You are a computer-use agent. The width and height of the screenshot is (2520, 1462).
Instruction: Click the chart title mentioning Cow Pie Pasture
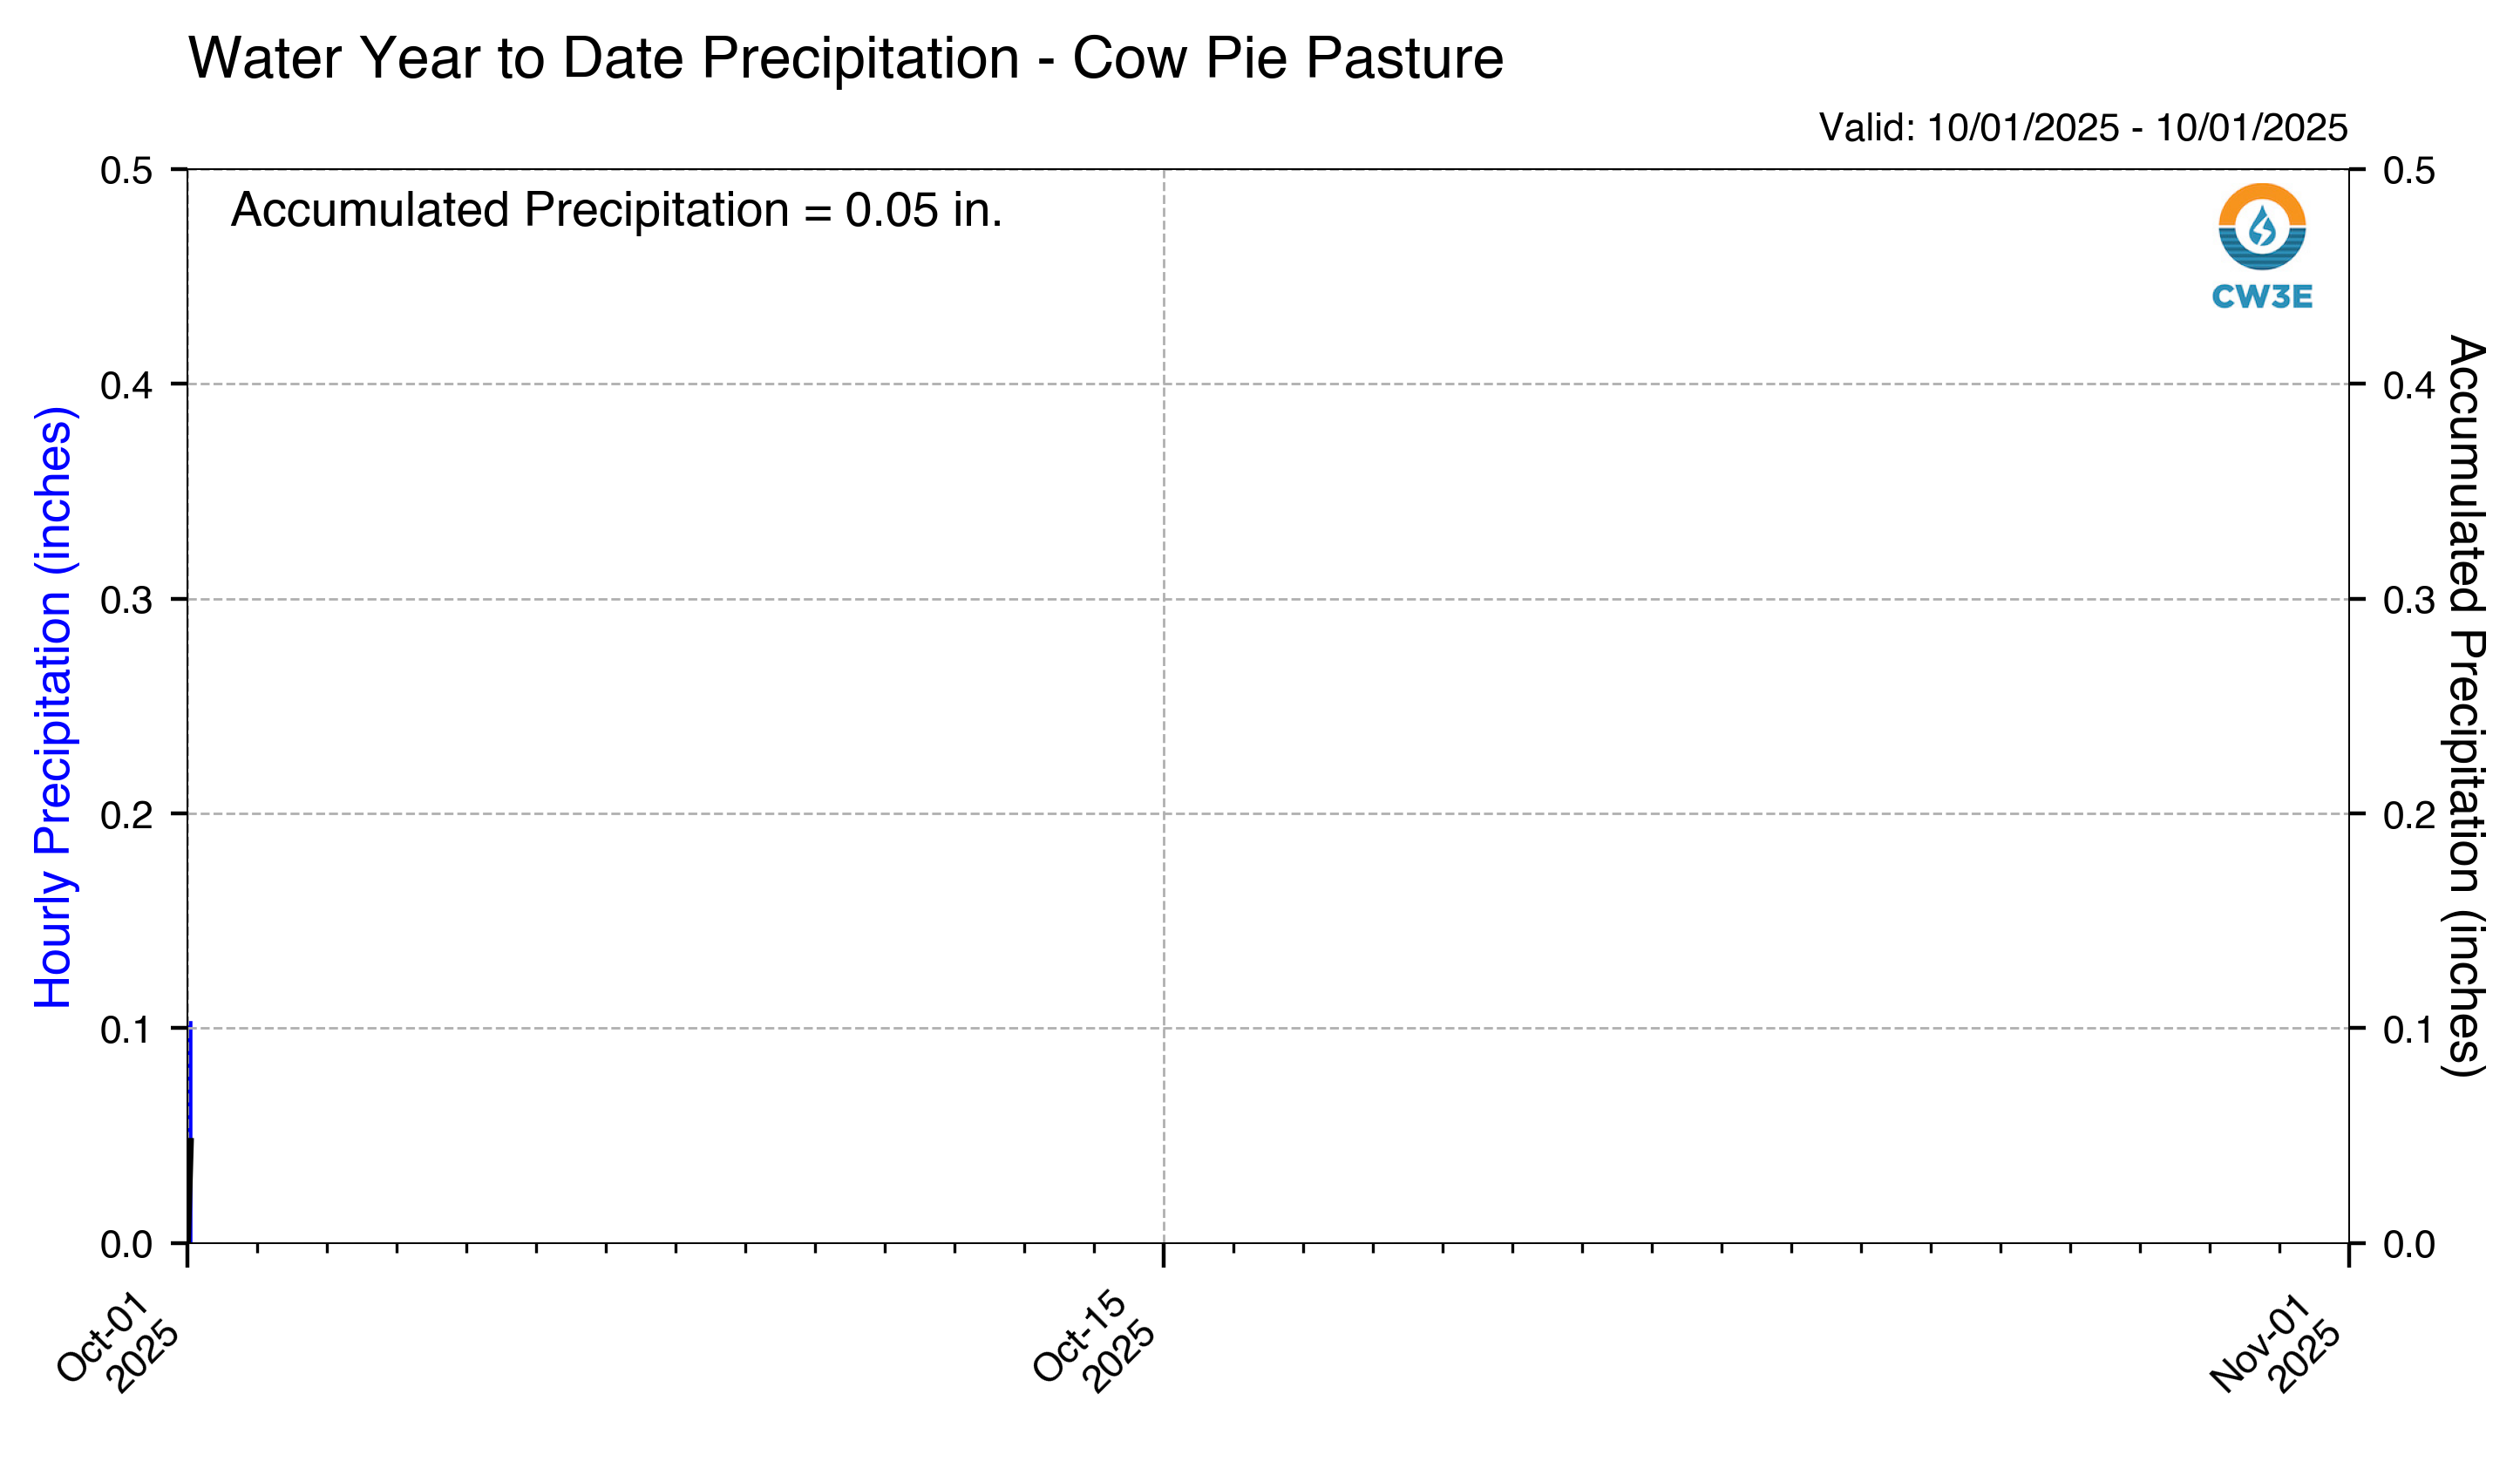(x=845, y=58)
